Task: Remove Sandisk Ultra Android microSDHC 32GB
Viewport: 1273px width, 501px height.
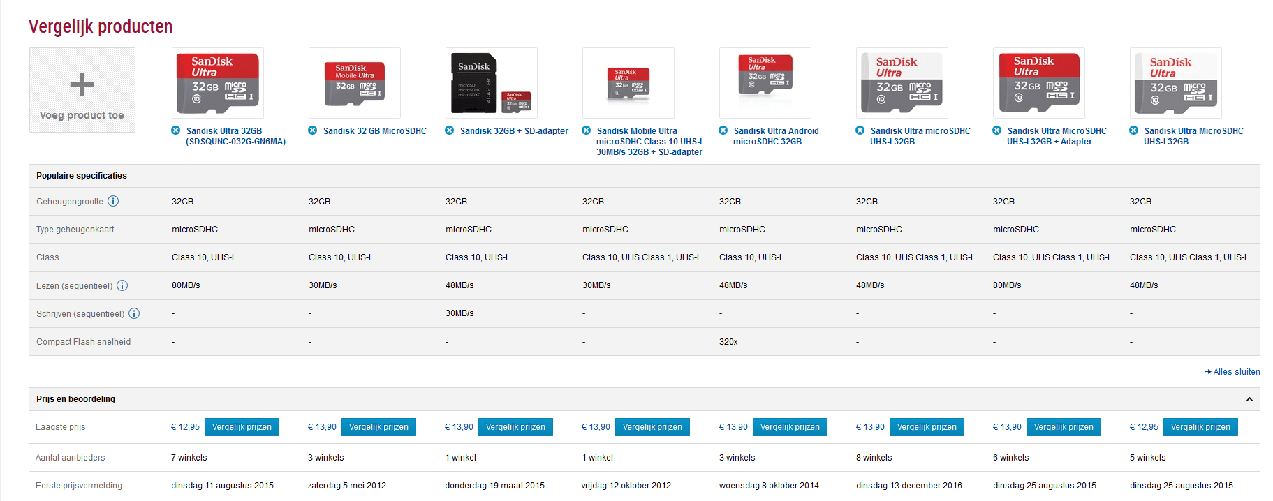Action: (723, 130)
